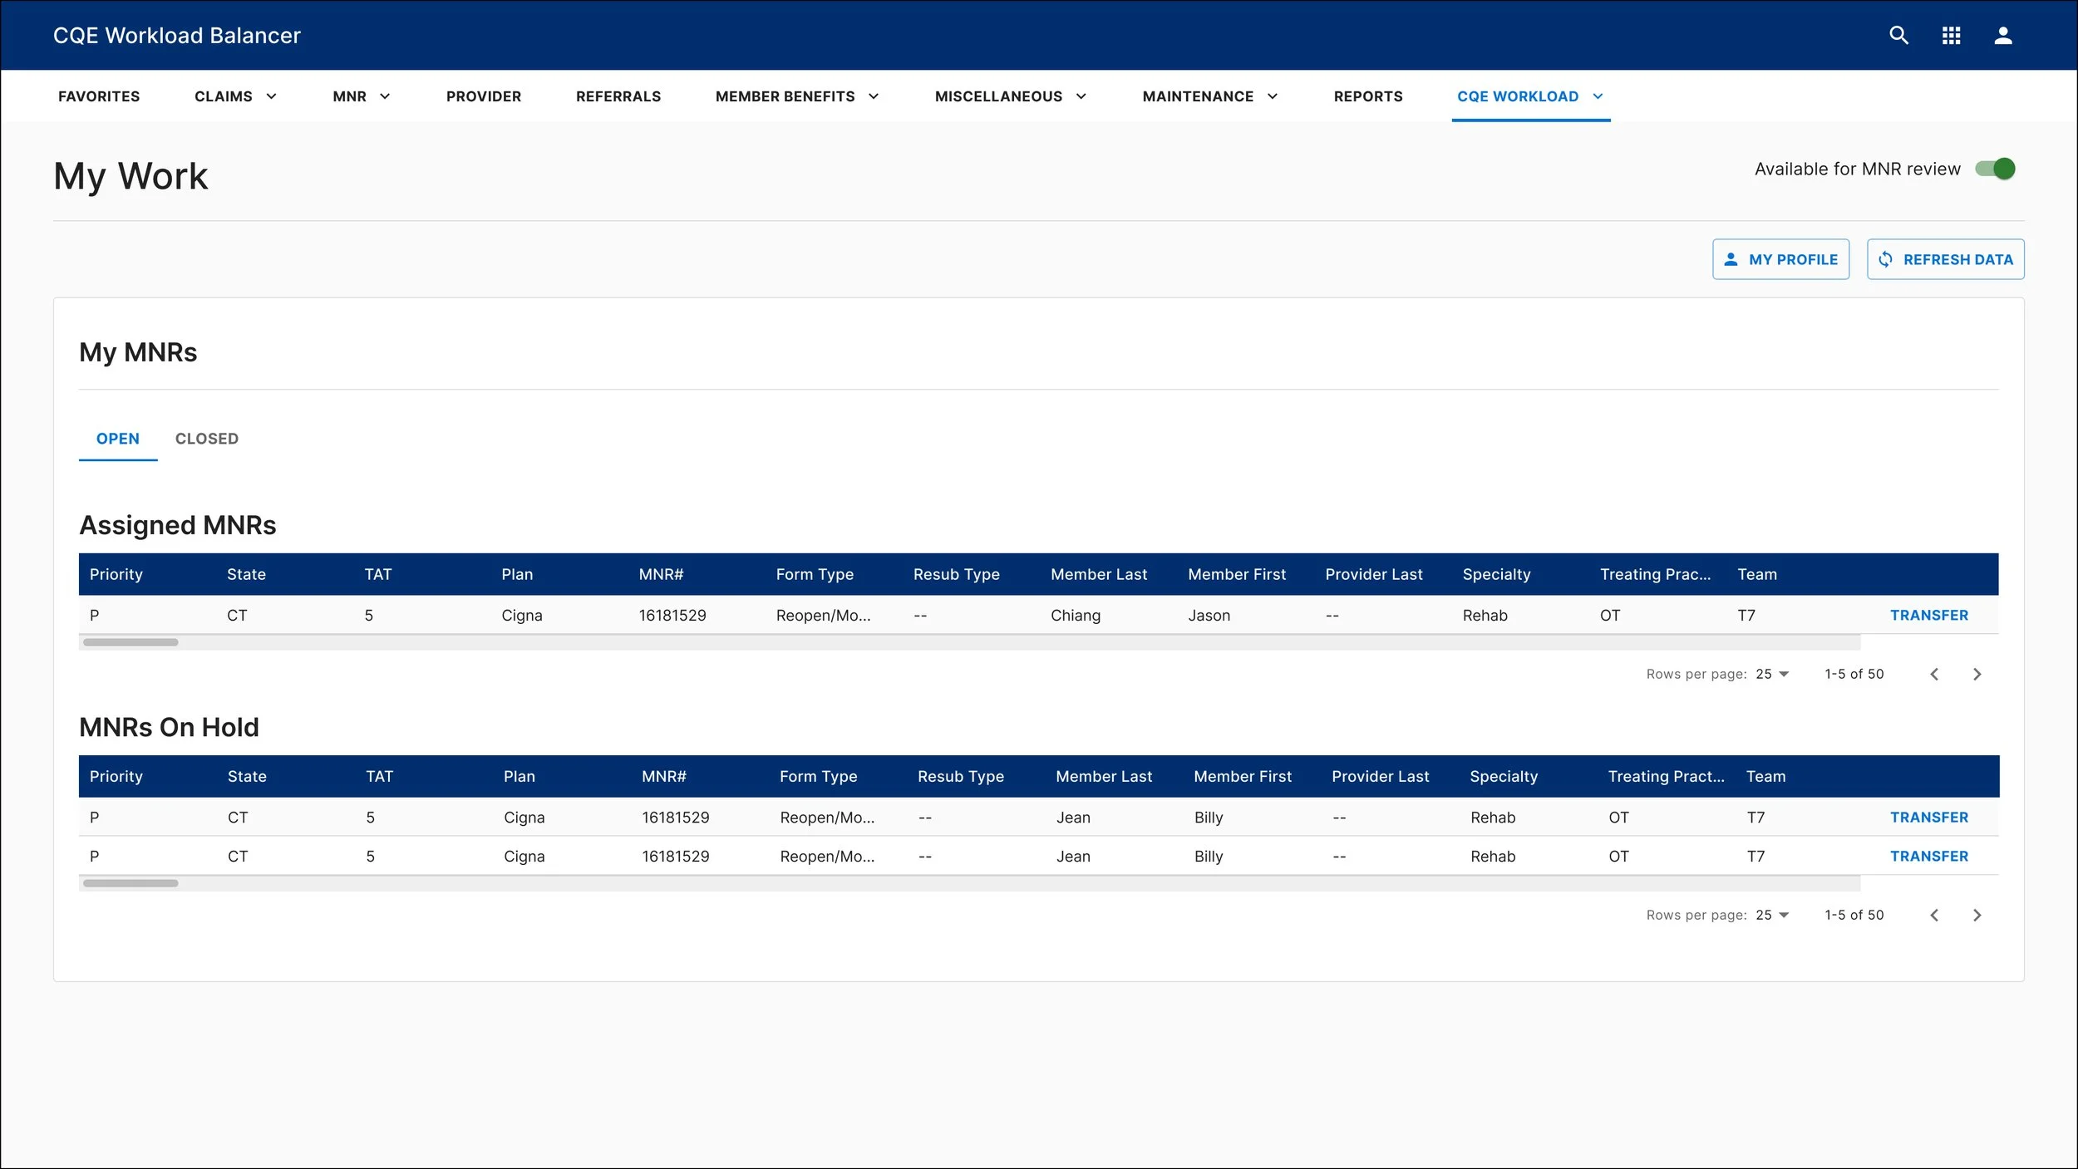Open Rows per page dropdown for MNRs On Hold
Screen dimensions: 2078x1169
pyautogui.click(x=1772, y=916)
